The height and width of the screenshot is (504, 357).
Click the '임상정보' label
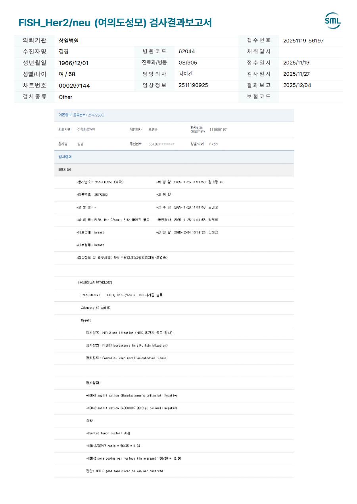click(x=154, y=85)
